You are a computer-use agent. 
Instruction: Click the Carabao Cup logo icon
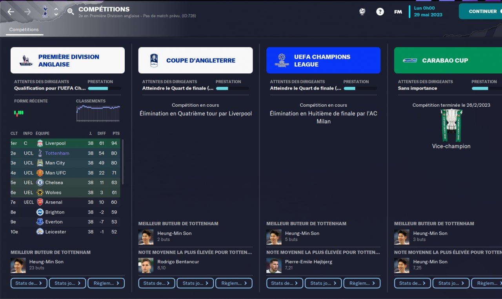[410, 60]
